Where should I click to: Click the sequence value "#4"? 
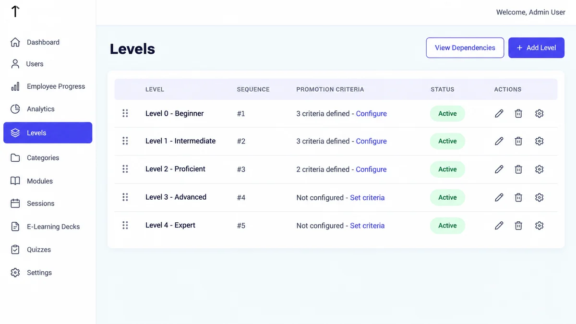[x=241, y=197]
